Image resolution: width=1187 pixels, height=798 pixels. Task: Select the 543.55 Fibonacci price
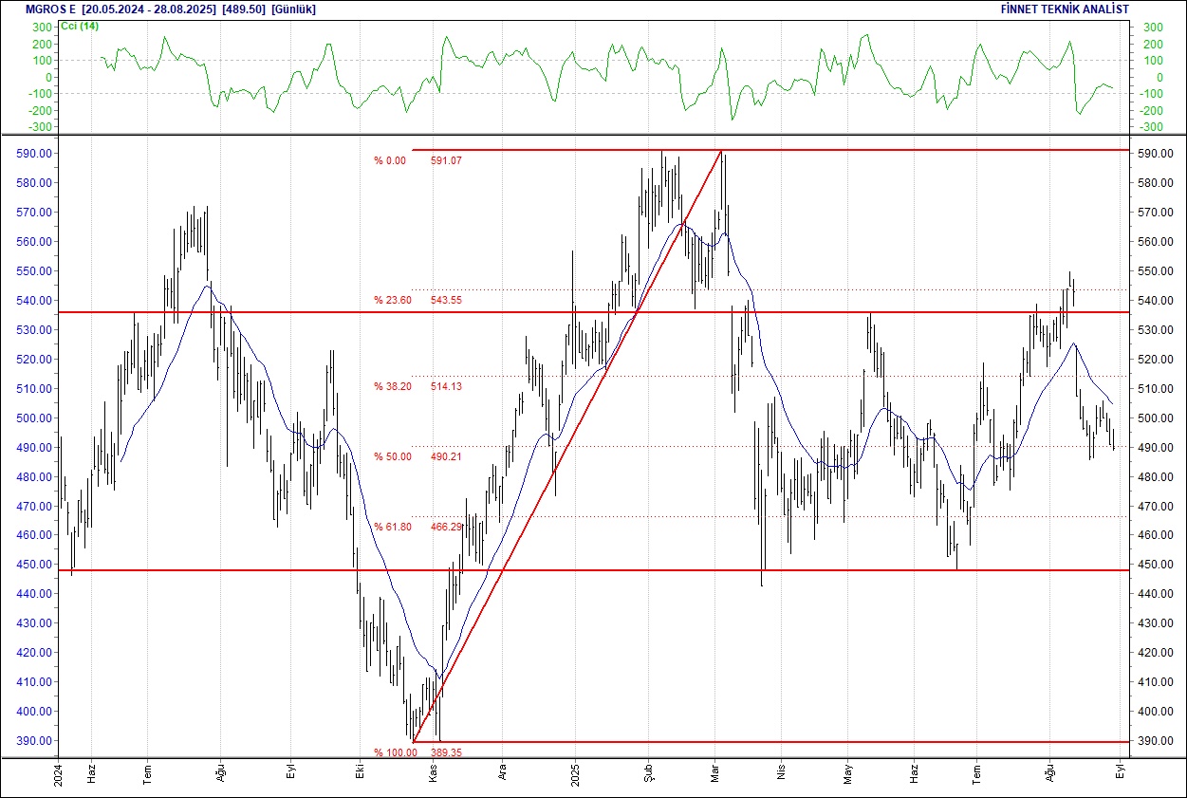click(447, 300)
